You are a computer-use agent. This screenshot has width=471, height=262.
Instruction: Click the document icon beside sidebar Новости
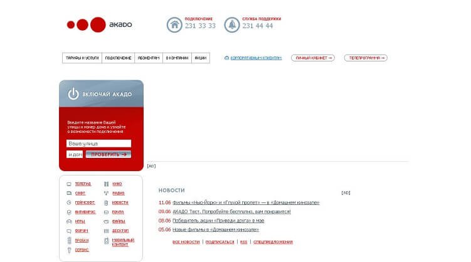click(x=106, y=203)
